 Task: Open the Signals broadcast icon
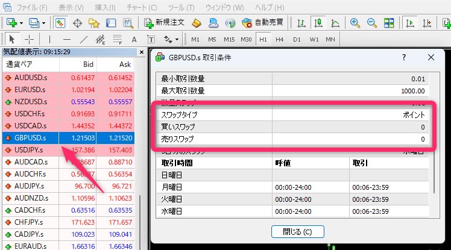coord(230,23)
